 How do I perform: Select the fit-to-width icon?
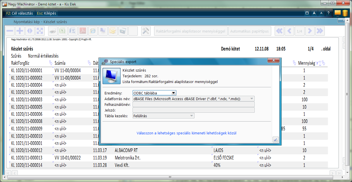click(30, 31)
